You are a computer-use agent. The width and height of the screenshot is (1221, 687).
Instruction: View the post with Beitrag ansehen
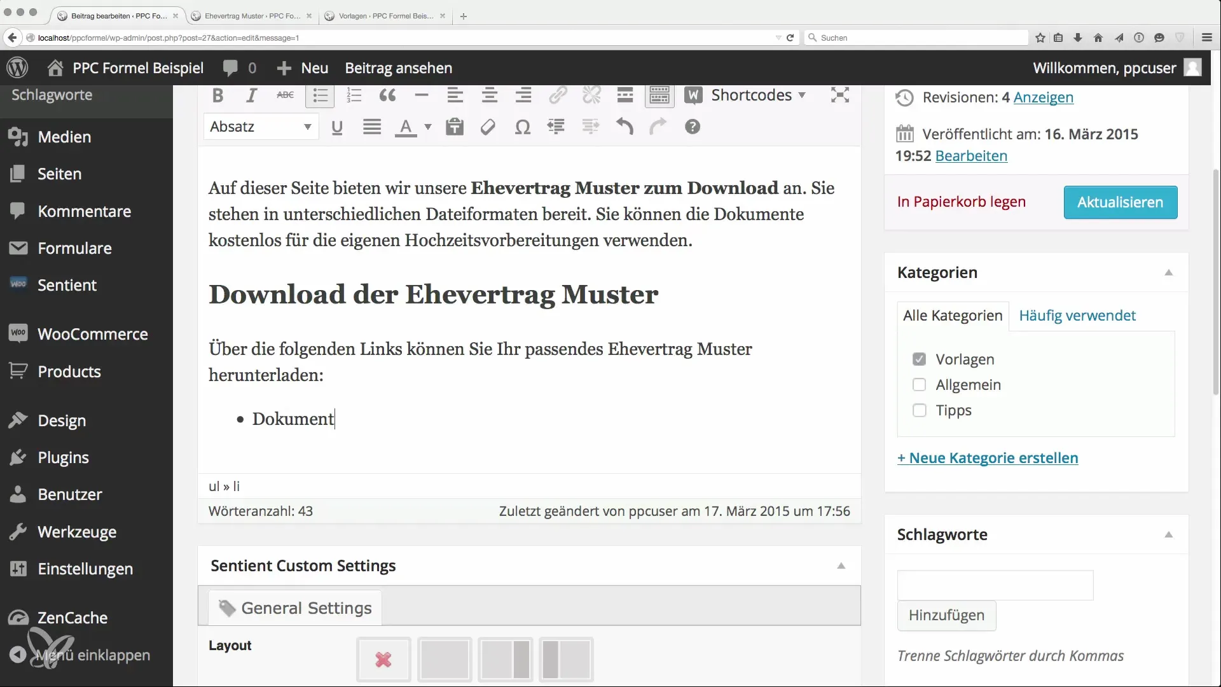(x=398, y=68)
